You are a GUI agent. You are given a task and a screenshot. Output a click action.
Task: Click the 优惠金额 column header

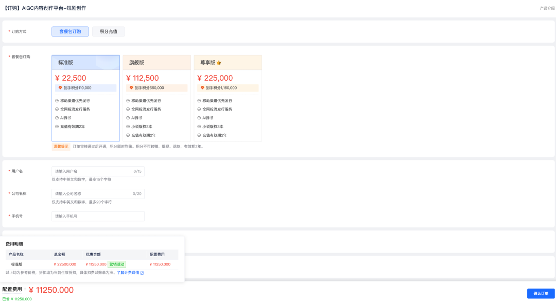coord(93,255)
